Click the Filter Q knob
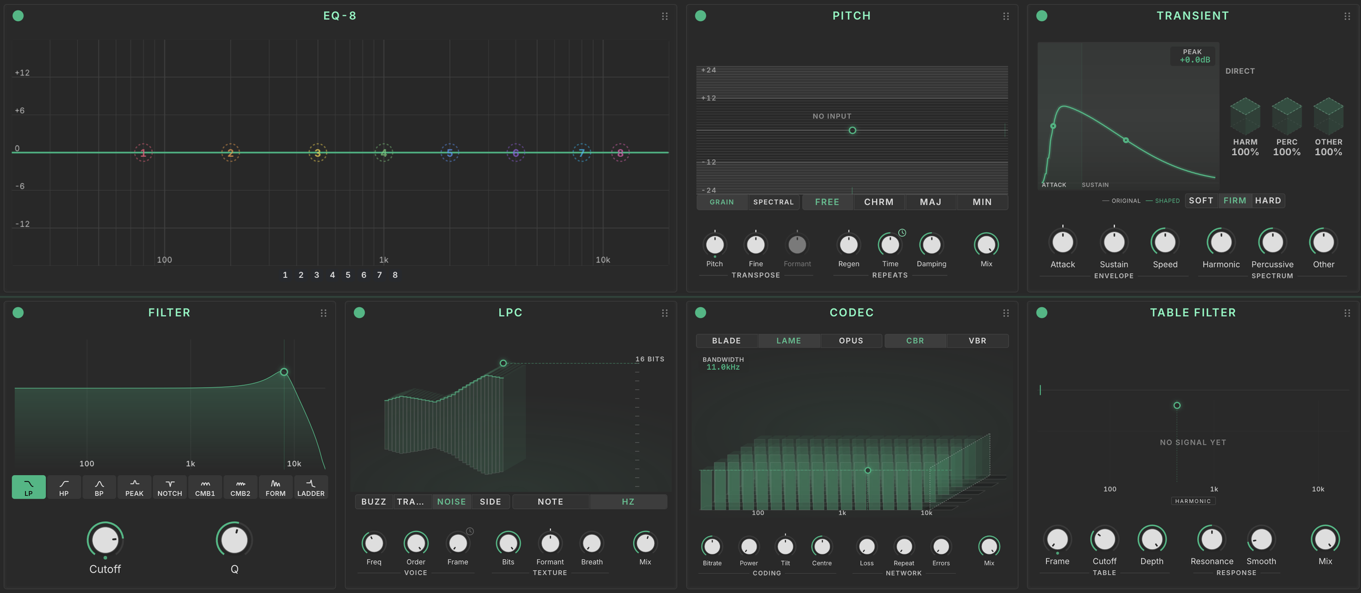1361x593 pixels. click(235, 540)
